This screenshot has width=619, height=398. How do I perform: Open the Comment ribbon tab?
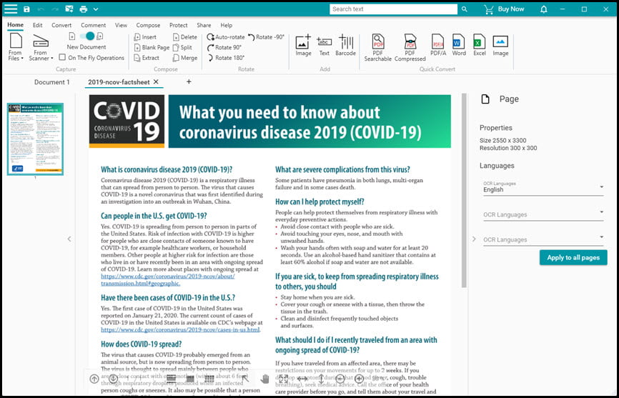point(93,25)
